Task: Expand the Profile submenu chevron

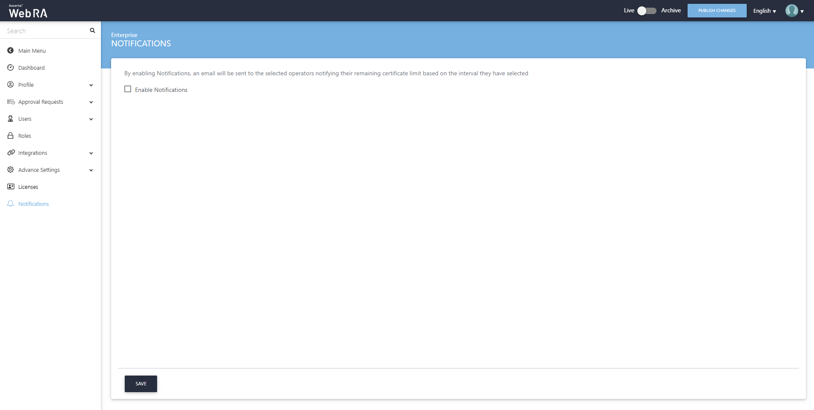Action: click(x=91, y=85)
